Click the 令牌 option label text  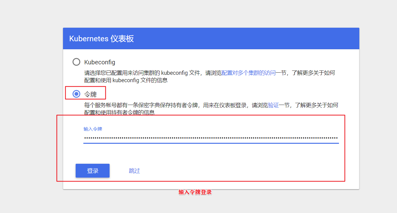(90, 94)
